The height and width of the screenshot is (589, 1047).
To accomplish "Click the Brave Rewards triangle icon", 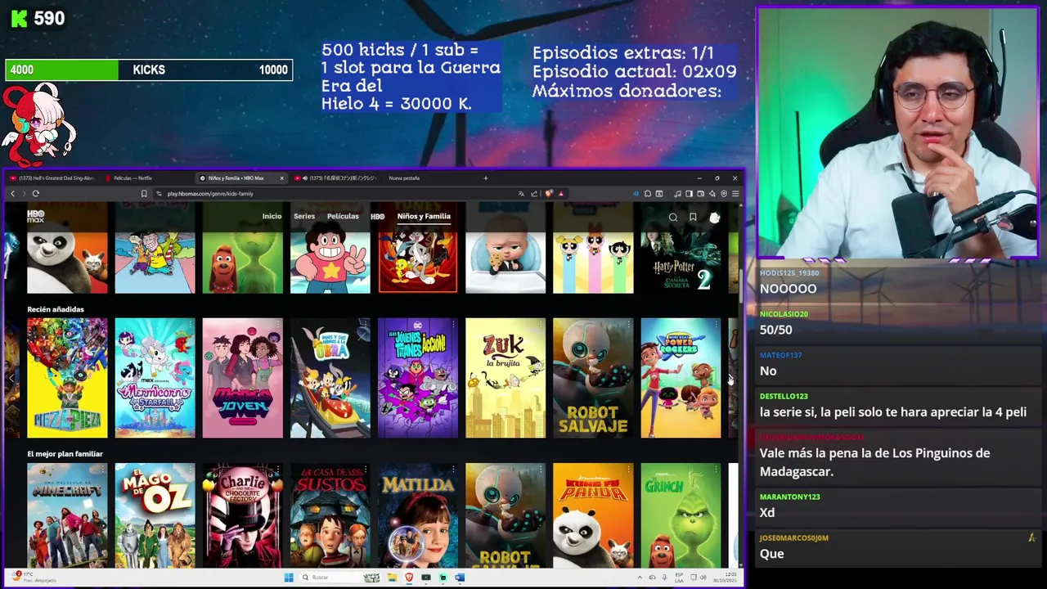I will [560, 194].
